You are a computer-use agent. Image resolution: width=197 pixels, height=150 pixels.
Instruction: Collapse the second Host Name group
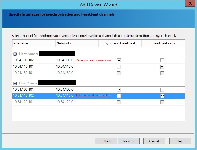click(x=15, y=83)
